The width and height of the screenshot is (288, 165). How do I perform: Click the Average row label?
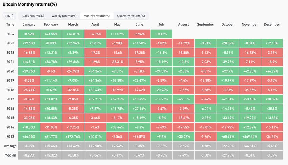[x=10, y=146]
